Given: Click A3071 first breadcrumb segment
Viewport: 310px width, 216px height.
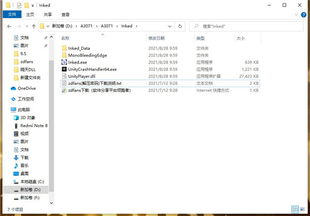Looking at the screenshot, I should click(x=86, y=26).
